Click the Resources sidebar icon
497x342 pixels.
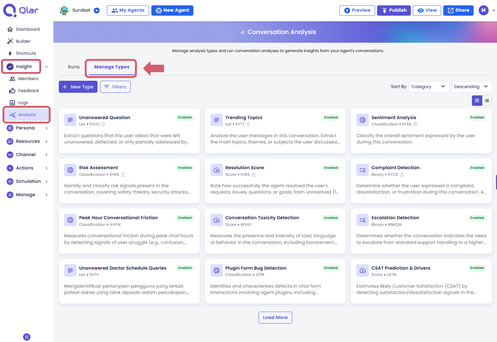[x=10, y=141]
